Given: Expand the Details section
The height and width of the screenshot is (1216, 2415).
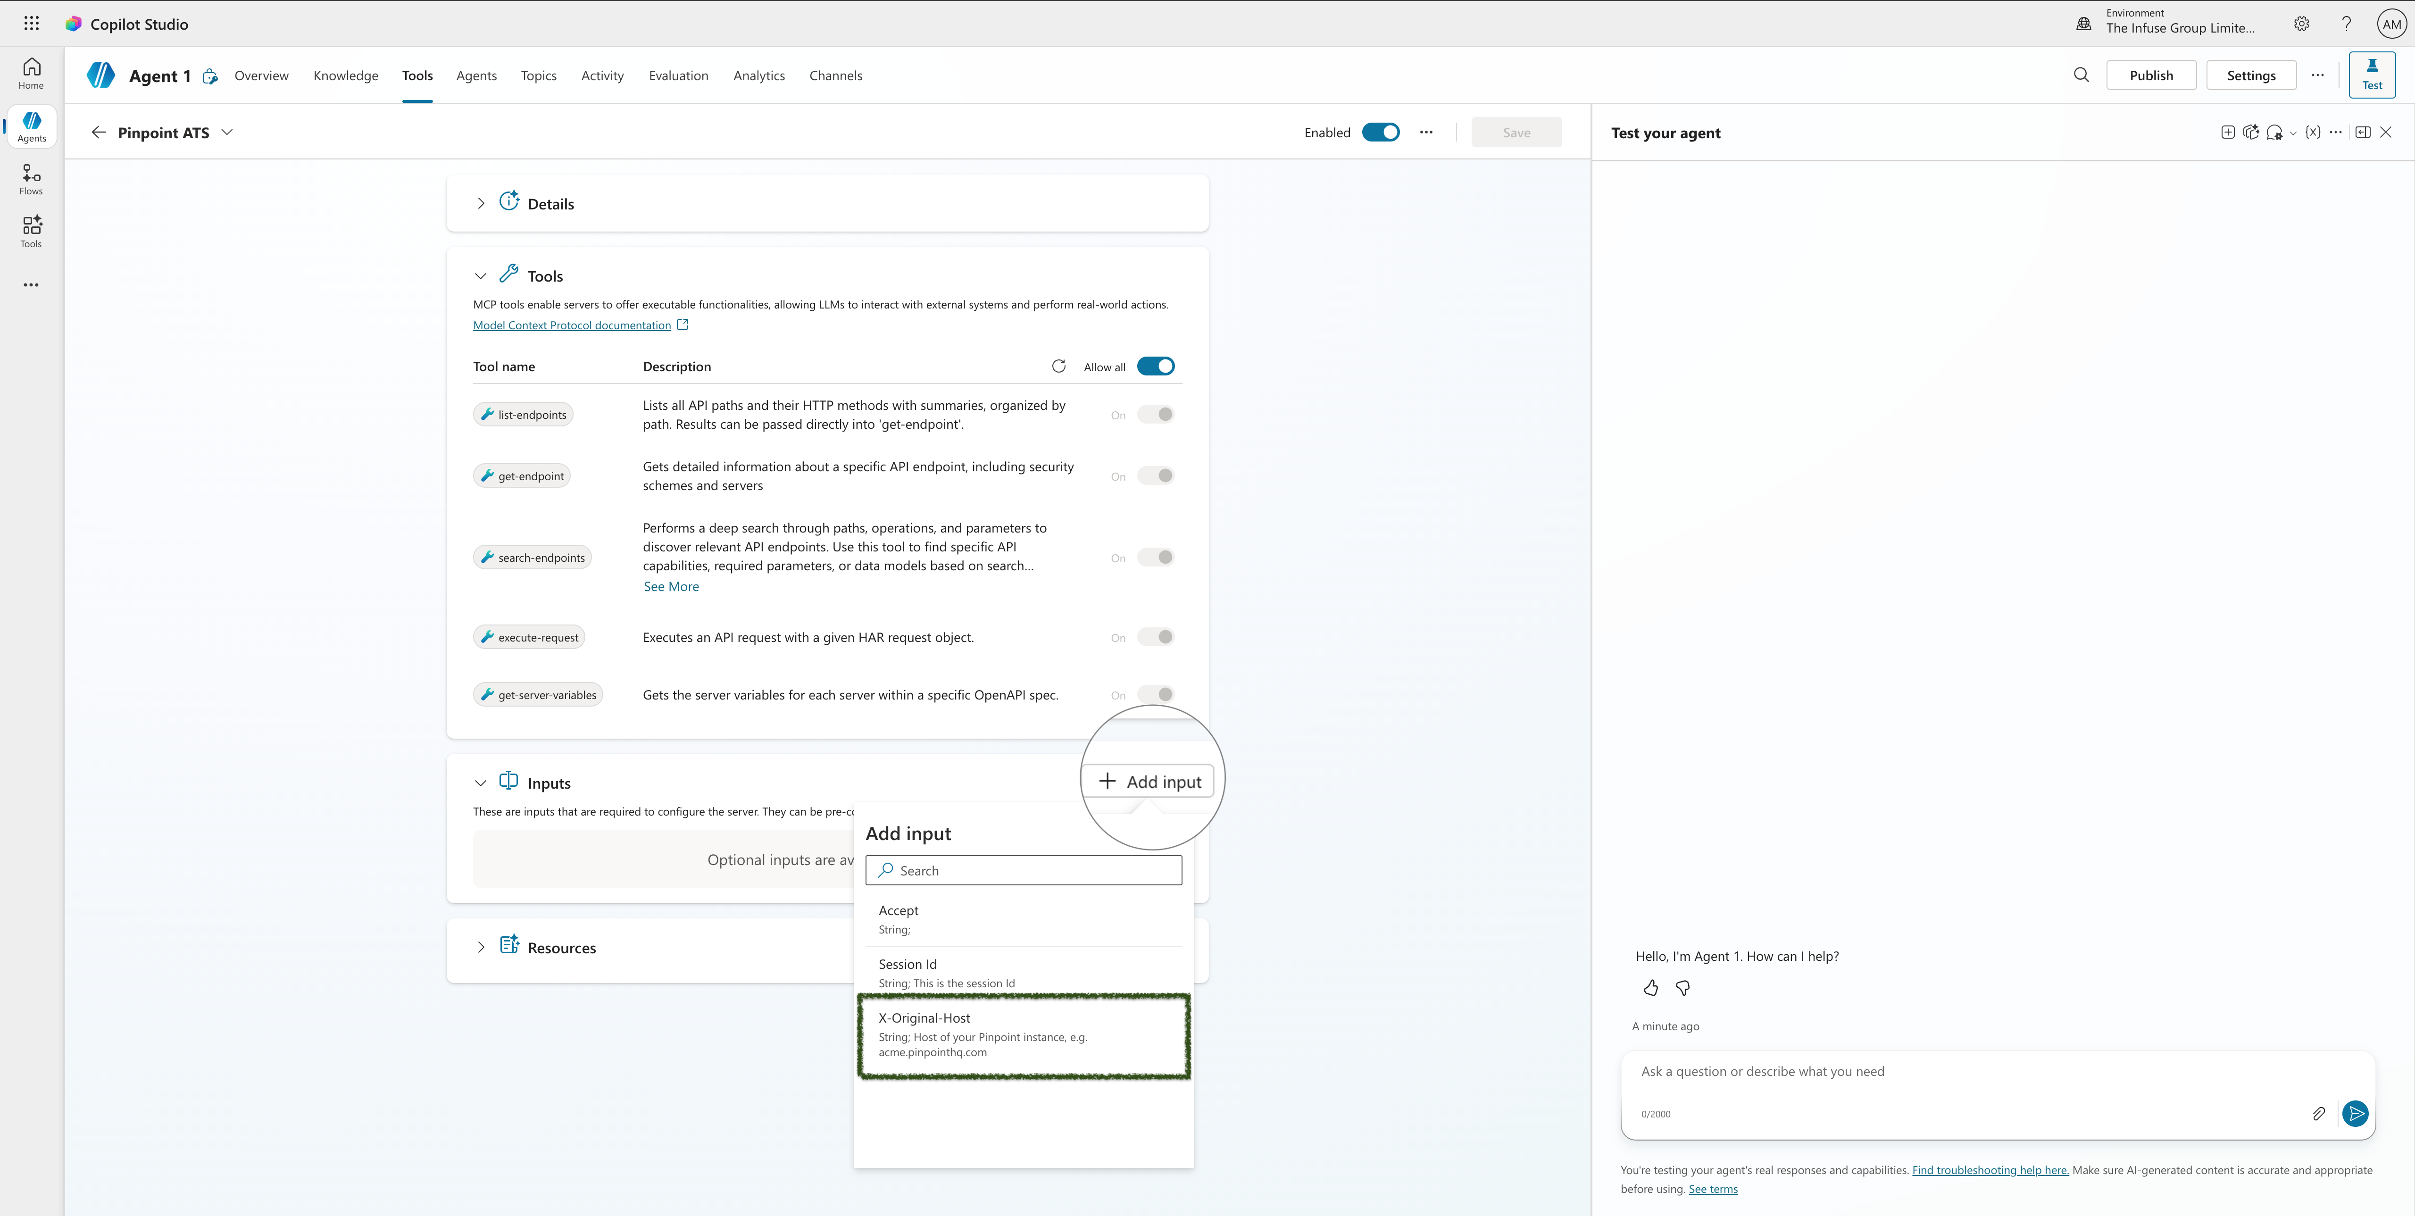Looking at the screenshot, I should pyautogui.click(x=480, y=203).
